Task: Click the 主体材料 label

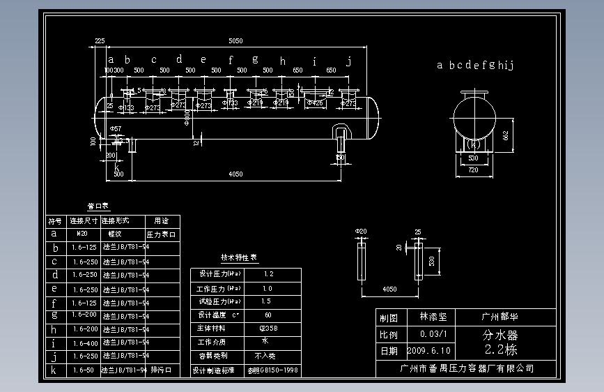Action: 210,329
